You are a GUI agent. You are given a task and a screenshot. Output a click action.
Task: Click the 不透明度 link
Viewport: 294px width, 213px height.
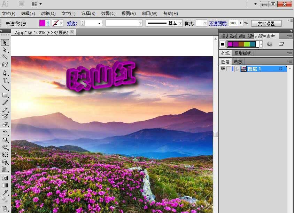(x=218, y=23)
